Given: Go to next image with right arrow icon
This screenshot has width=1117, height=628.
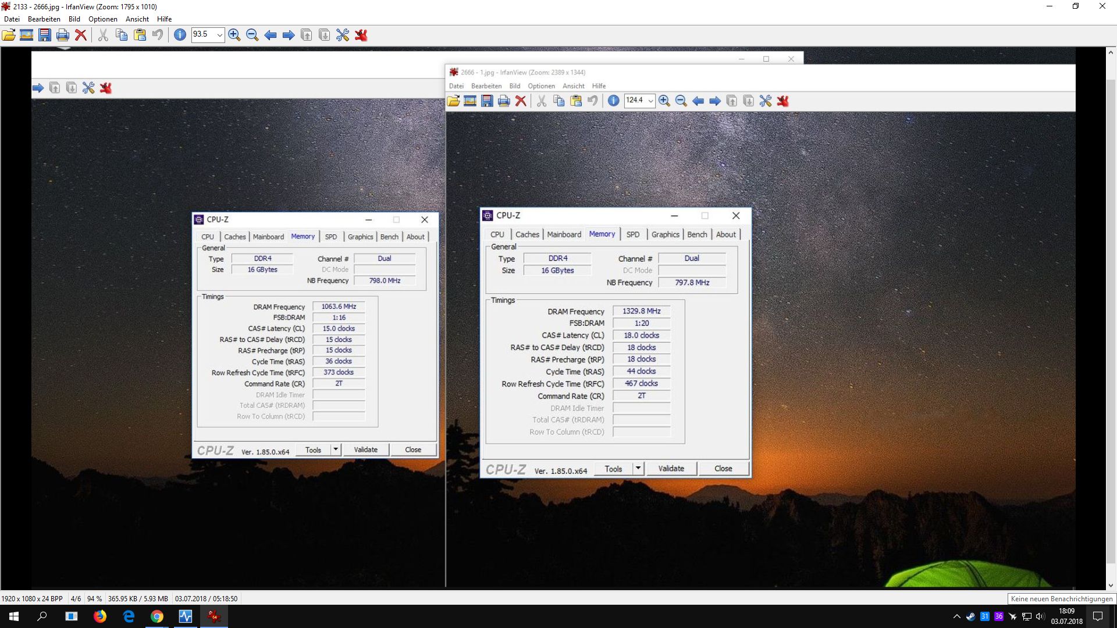Looking at the screenshot, I should click(x=289, y=35).
